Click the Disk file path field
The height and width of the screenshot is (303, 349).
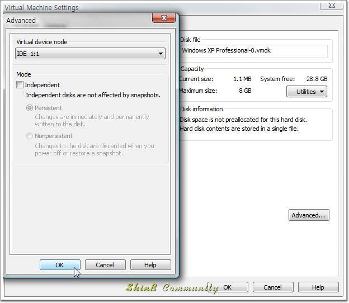click(253, 51)
